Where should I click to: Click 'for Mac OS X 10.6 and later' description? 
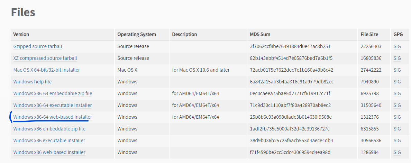(201, 70)
